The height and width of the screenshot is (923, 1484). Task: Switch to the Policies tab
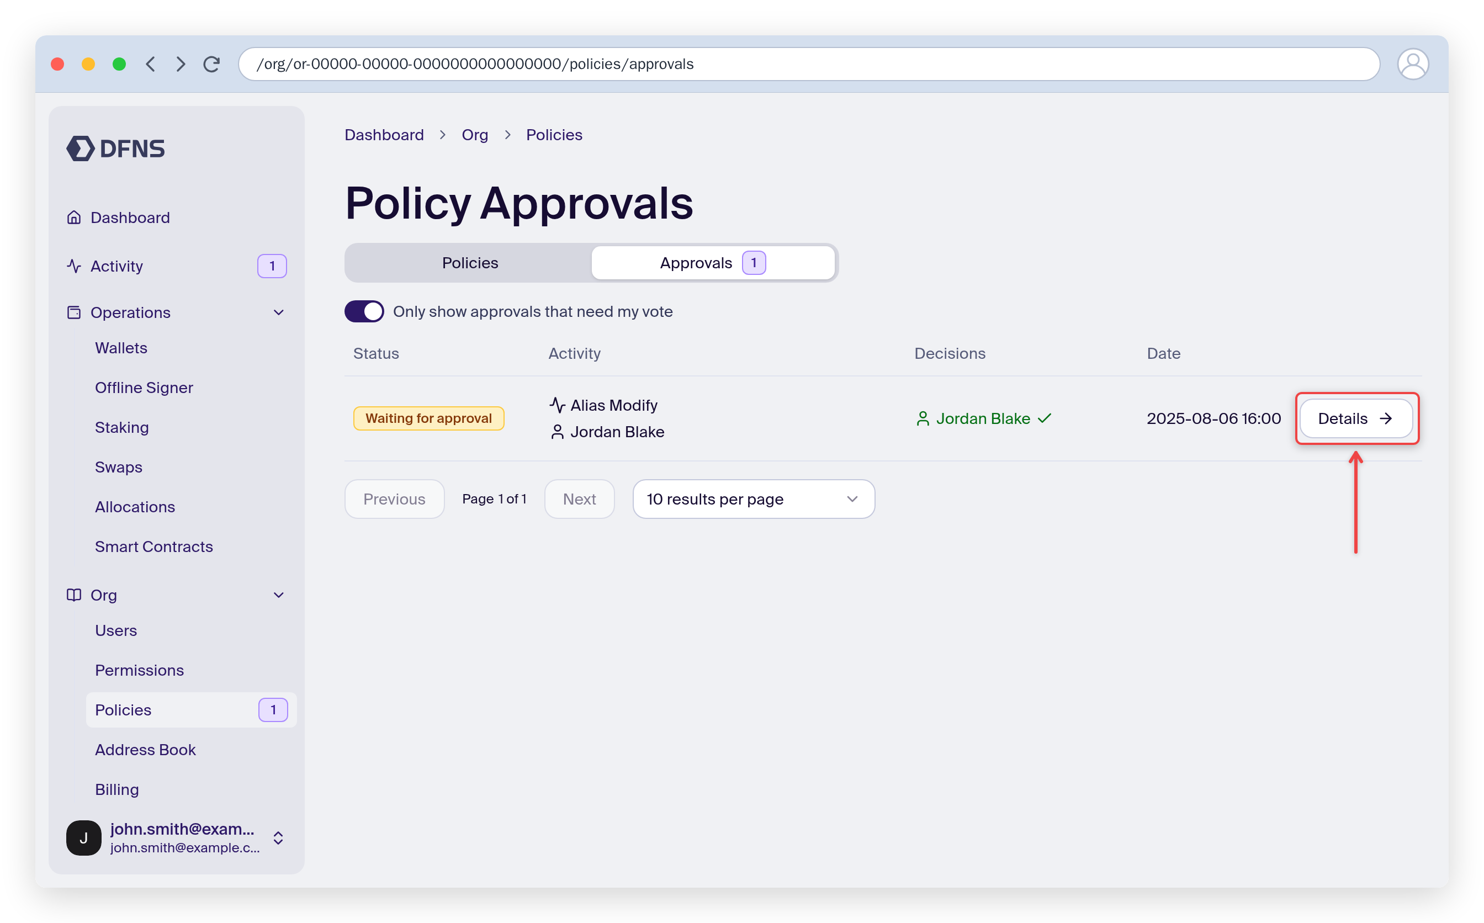pos(469,263)
